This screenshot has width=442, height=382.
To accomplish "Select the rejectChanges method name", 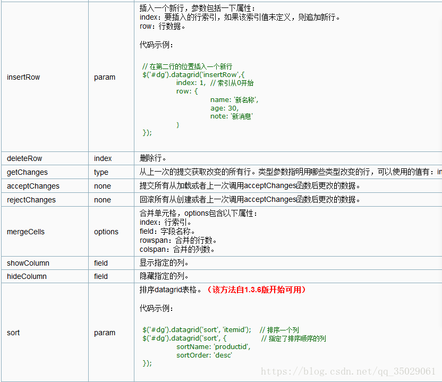I will coord(31,200).
